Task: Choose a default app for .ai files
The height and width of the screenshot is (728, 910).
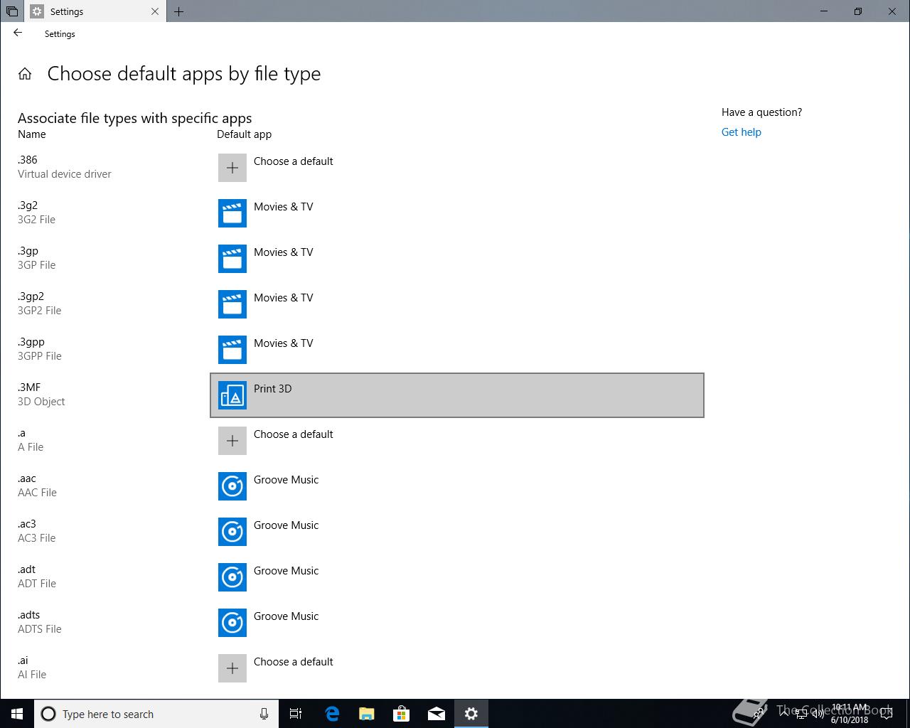Action: click(x=456, y=668)
